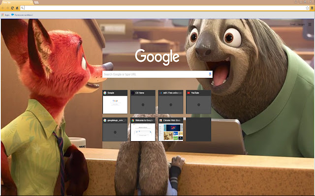The width and height of the screenshot is (315, 196).
Task: Click the Chrome favicon on Welcome tile
Action: (133, 121)
